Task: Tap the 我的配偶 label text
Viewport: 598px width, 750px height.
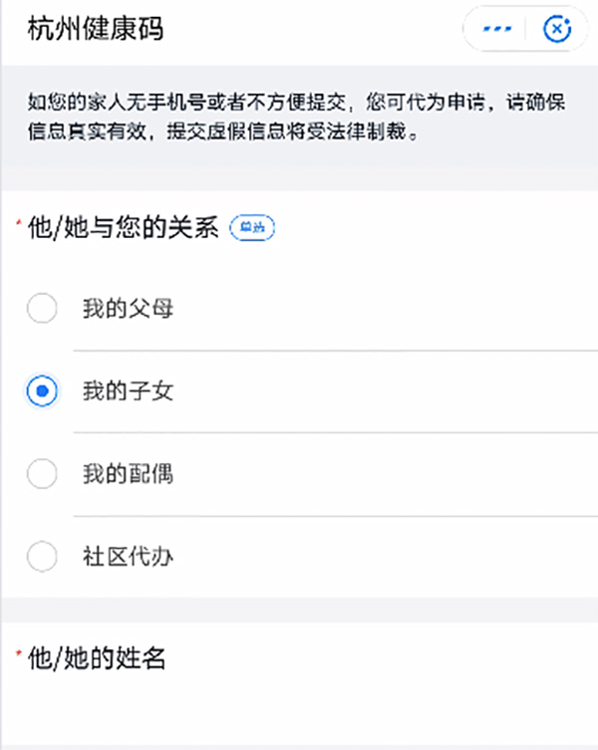Action: pyautogui.click(x=128, y=473)
